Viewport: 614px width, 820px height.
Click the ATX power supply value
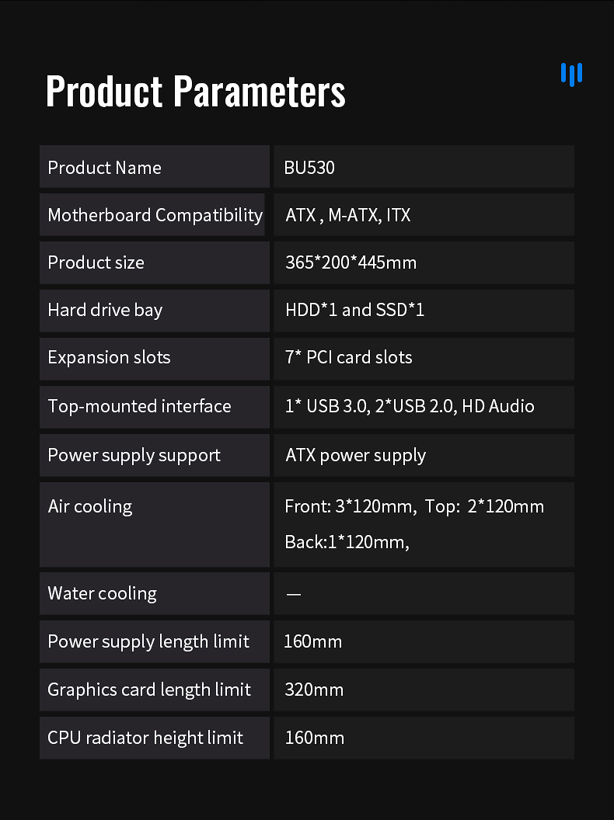pos(355,456)
